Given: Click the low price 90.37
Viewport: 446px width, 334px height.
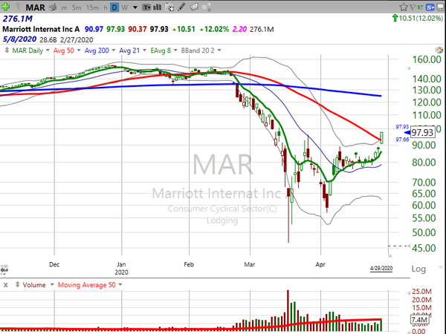Looking at the screenshot, I should tap(138, 29).
